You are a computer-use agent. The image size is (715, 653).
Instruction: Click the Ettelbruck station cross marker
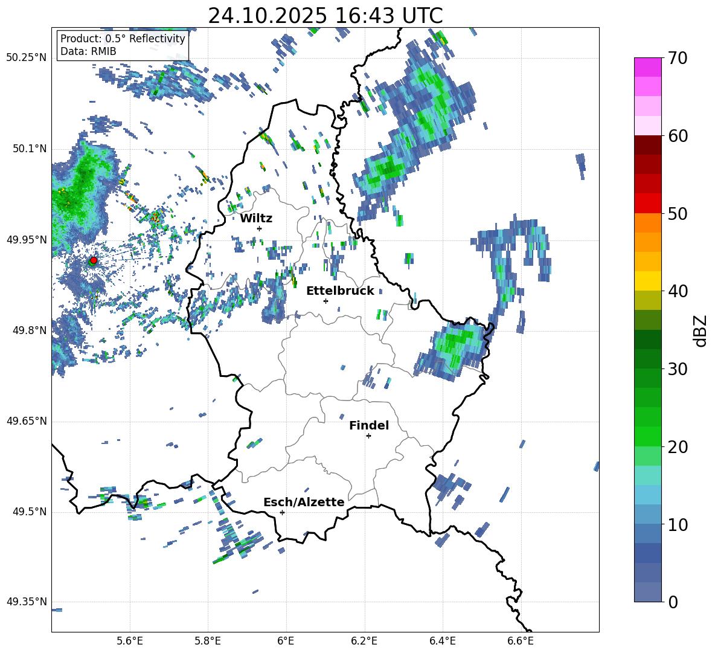pyautogui.click(x=325, y=301)
